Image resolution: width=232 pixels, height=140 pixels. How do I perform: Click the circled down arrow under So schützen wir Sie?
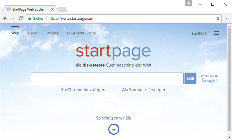click(x=113, y=129)
